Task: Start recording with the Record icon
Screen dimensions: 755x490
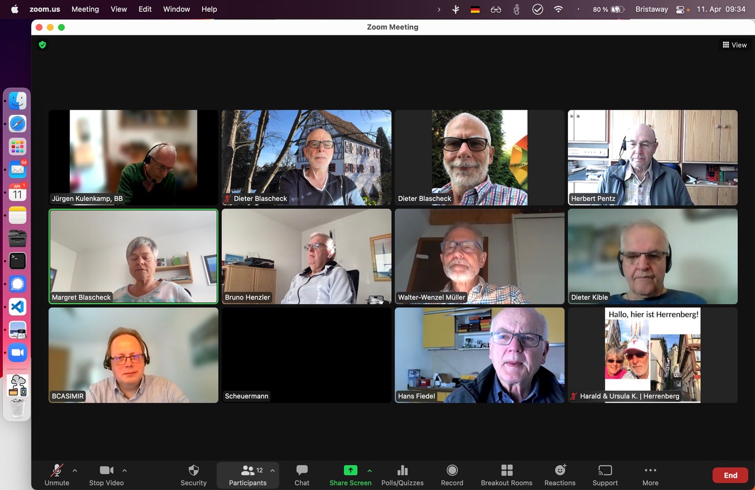Action: (452, 471)
